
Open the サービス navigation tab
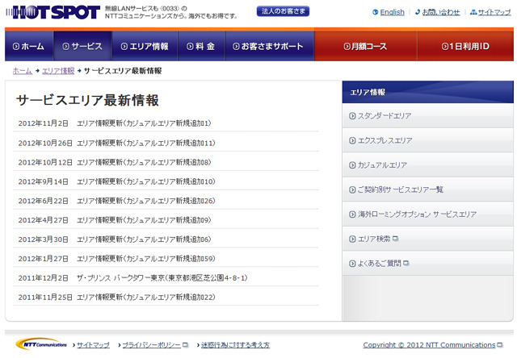pos(82,46)
